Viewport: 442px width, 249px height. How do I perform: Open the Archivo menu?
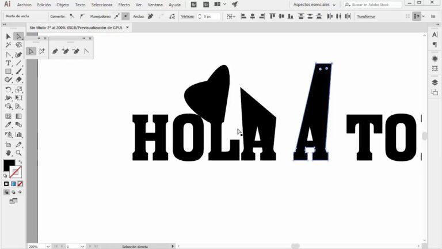[x=24, y=5]
